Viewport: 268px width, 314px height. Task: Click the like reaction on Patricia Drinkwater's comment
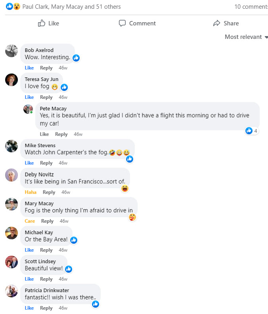[96, 304]
